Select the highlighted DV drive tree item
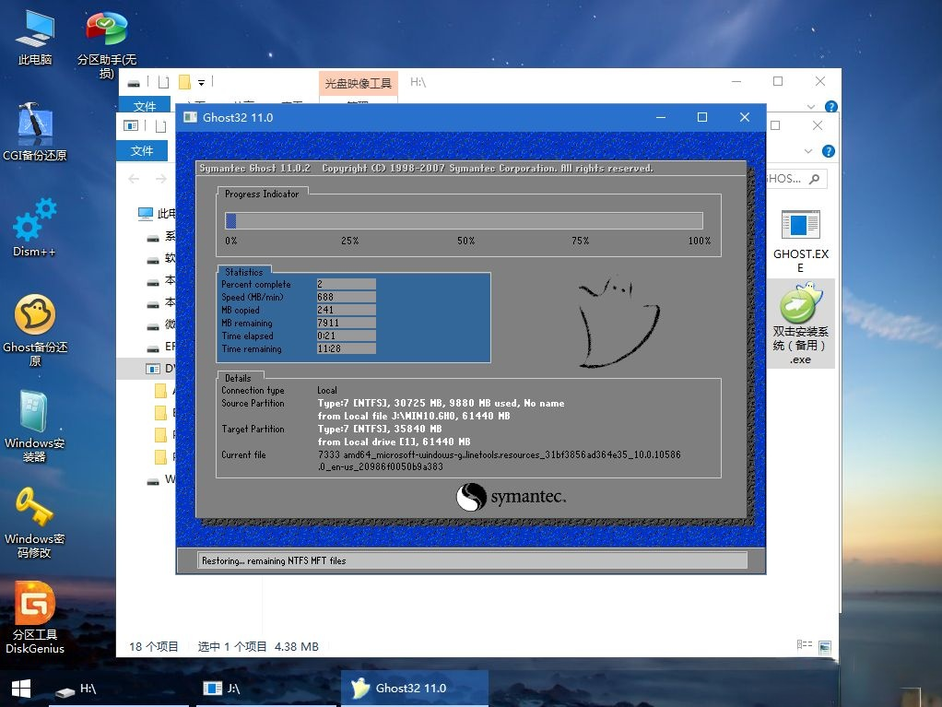The image size is (942, 707). pyautogui.click(x=147, y=368)
